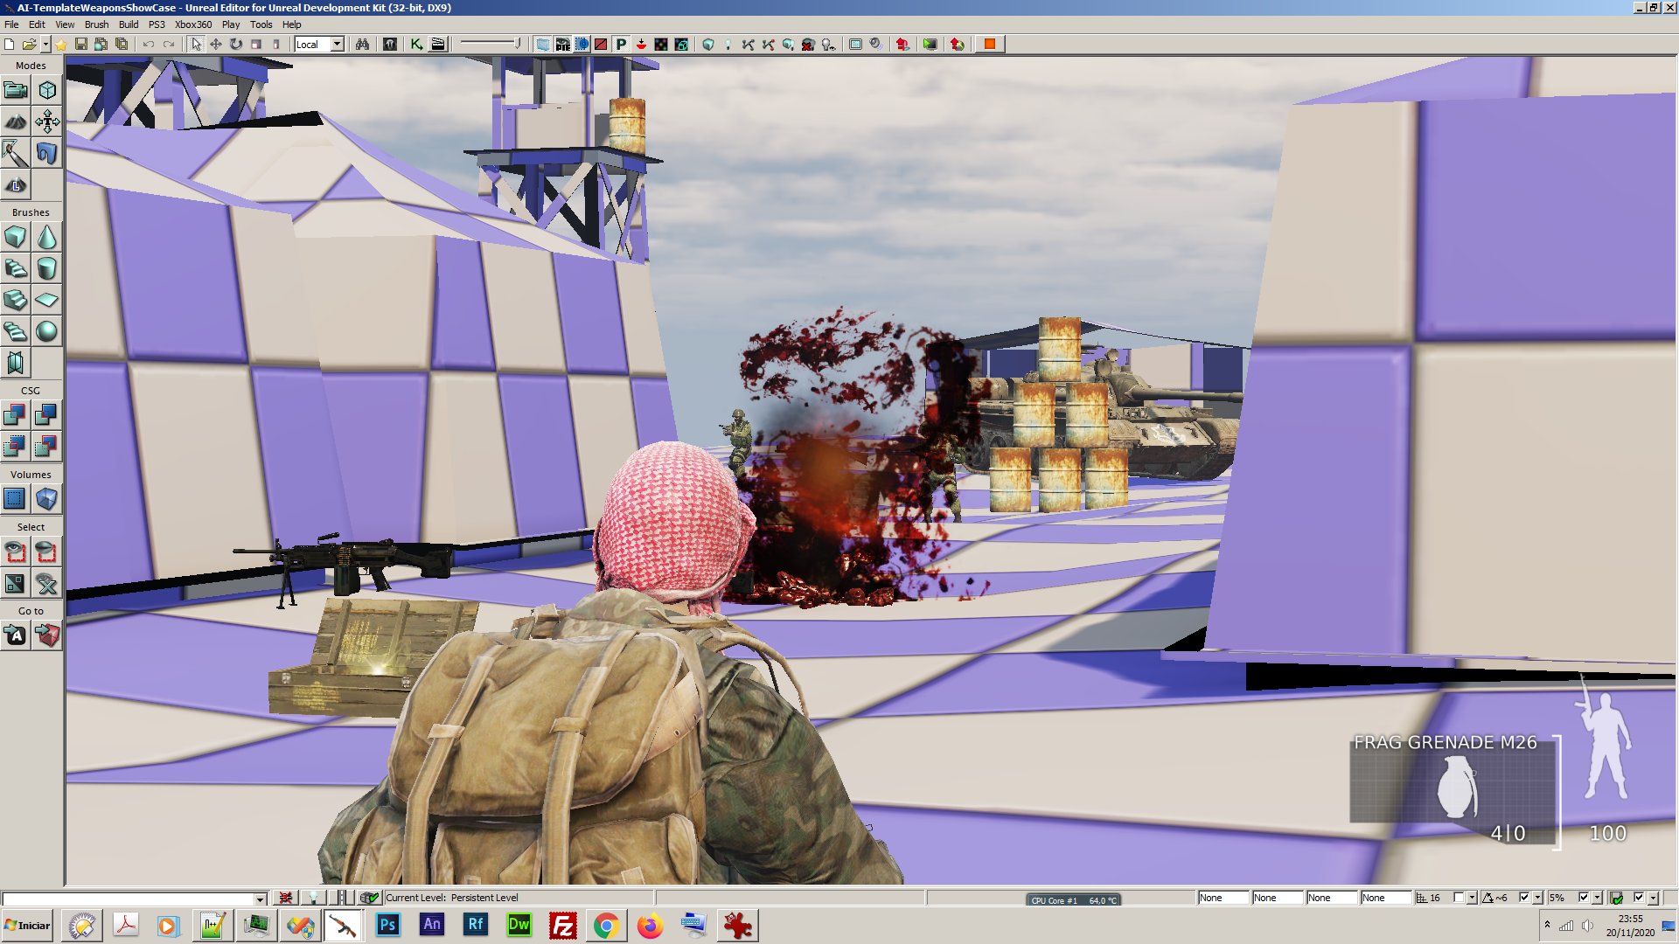Choose the Sphere brush builder
Image resolution: width=1679 pixels, height=944 pixels.
[46, 331]
